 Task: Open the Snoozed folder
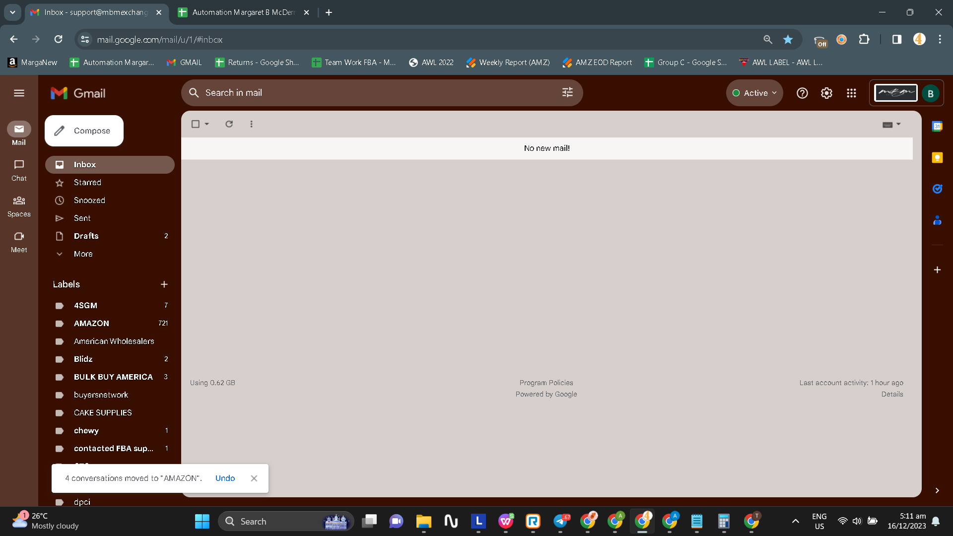tap(110, 201)
